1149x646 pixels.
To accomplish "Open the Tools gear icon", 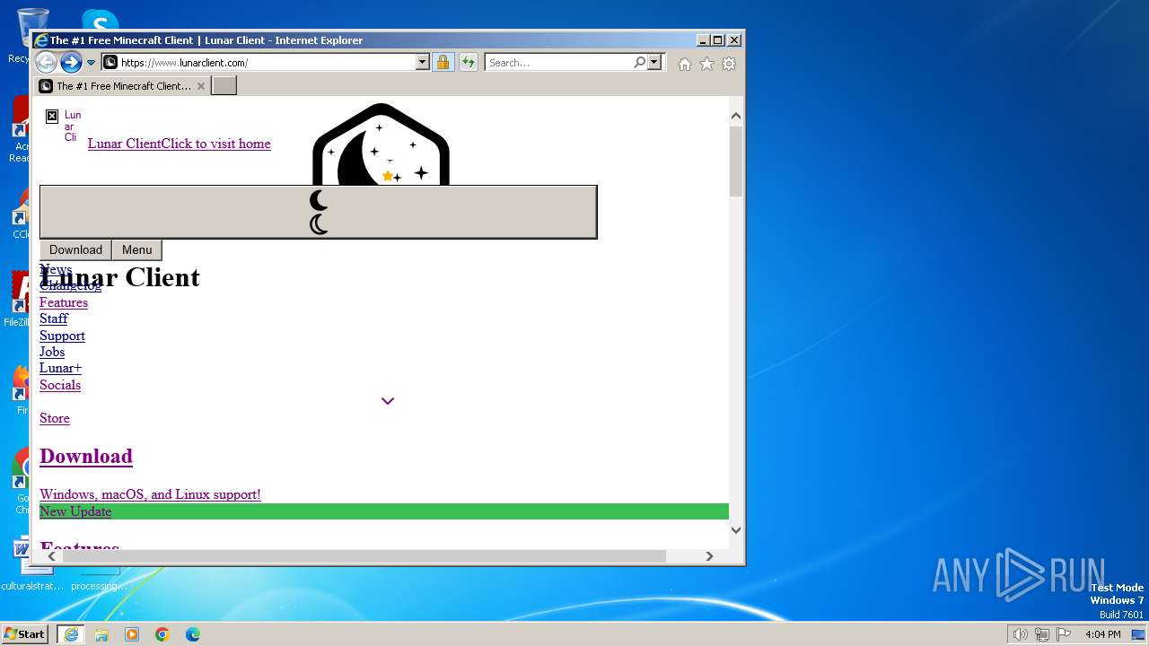I will coord(729,64).
